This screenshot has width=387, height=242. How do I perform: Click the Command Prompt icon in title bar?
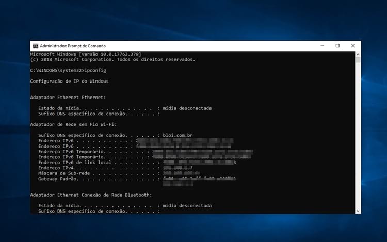(35, 46)
